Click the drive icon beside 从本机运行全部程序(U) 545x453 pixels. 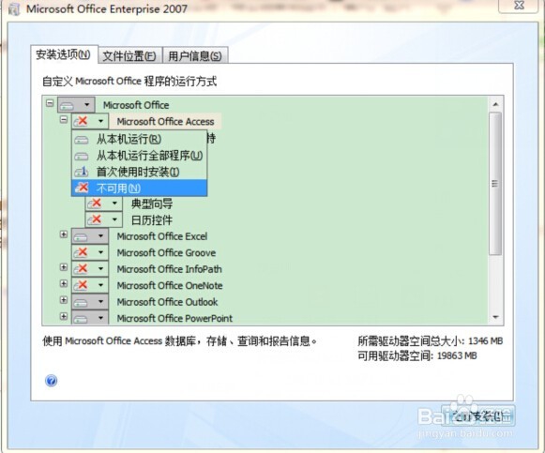82,157
